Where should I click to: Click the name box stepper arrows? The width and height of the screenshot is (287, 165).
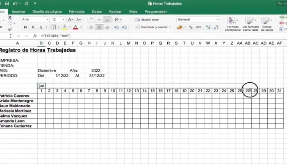point(10,36)
